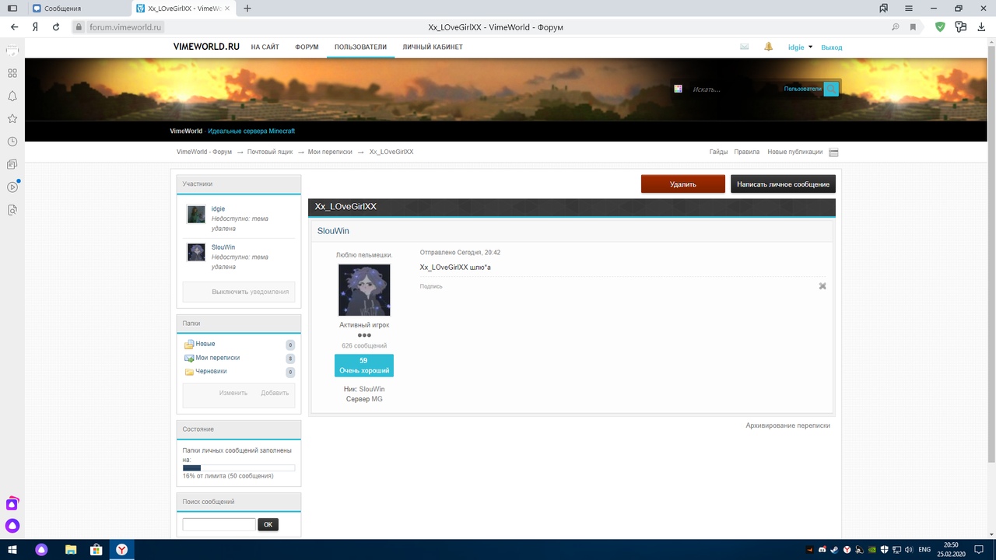
Task: Open the Windows action center icon
Action: (x=979, y=550)
